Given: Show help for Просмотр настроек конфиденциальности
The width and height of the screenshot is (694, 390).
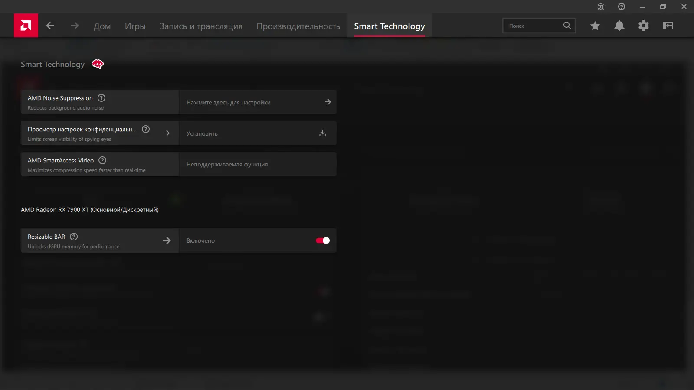Looking at the screenshot, I should pos(146,129).
